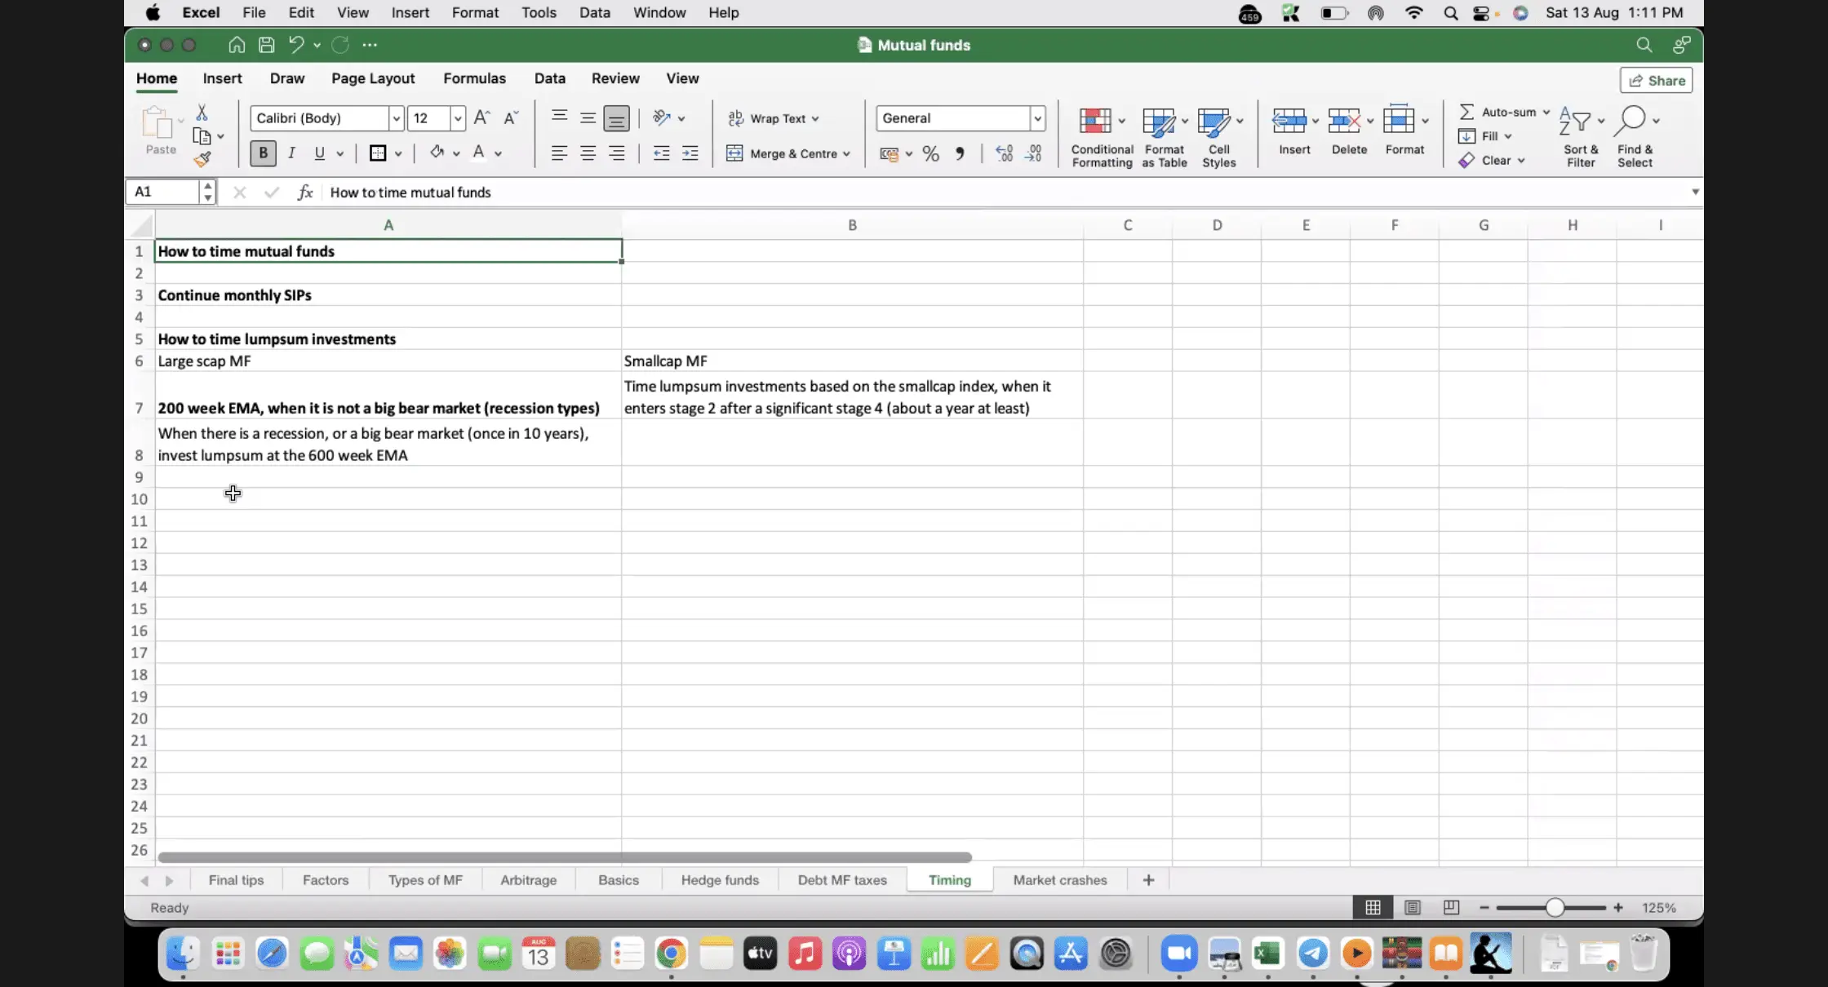Screen dimensions: 1828x987
Task: Click the Cut scissors icon
Action: (x=202, y=113)
